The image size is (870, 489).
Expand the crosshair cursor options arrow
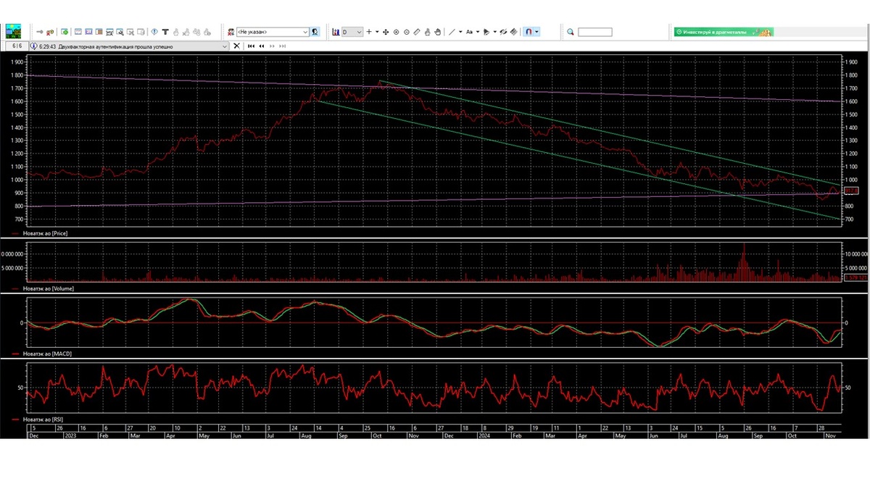tap(377, 32)
